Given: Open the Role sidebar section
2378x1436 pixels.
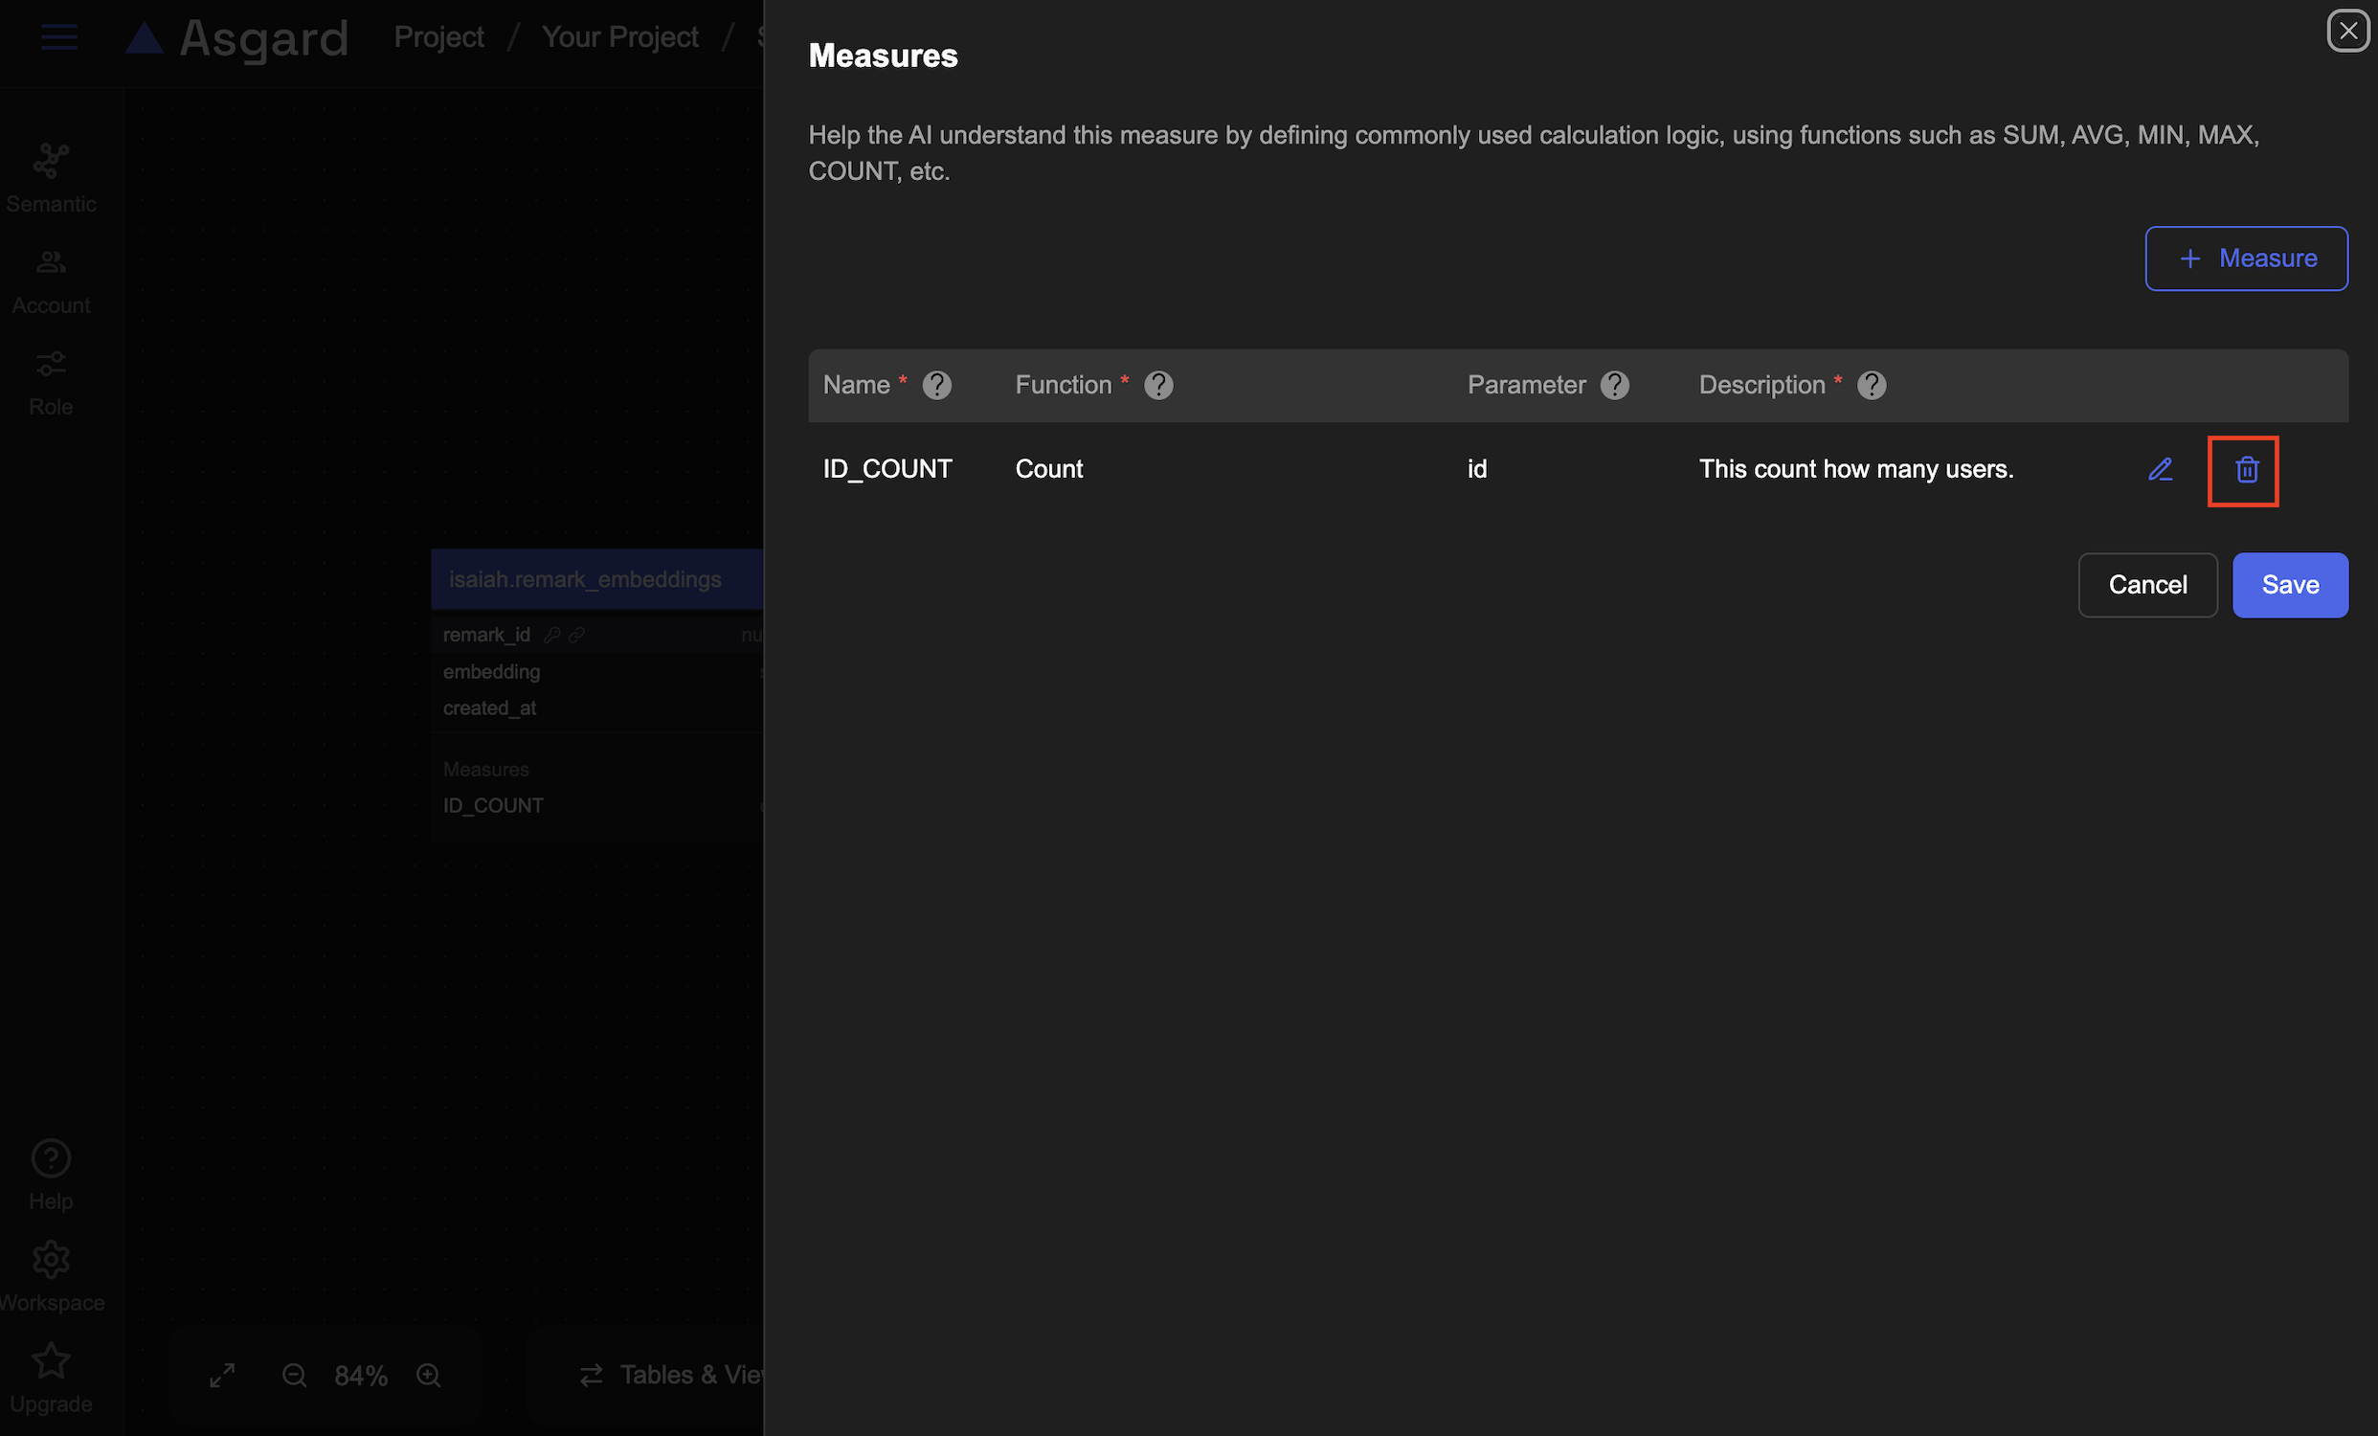Looking at the screenshot, I should [51, 381].
